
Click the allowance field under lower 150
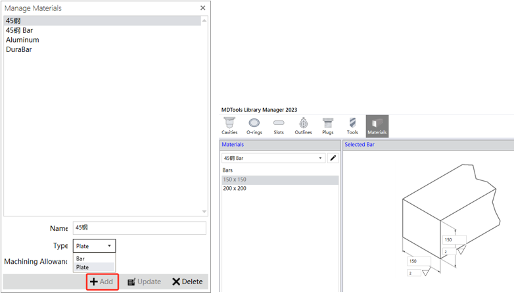click(413, 273)
